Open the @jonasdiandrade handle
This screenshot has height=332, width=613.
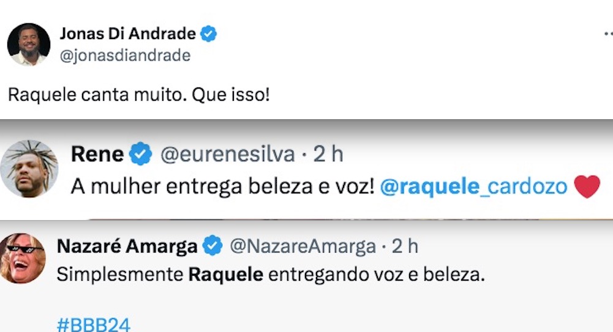(x=125, y=56)
